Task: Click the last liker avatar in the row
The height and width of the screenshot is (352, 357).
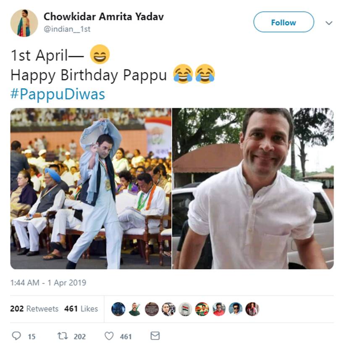Action: coord(252,309)
